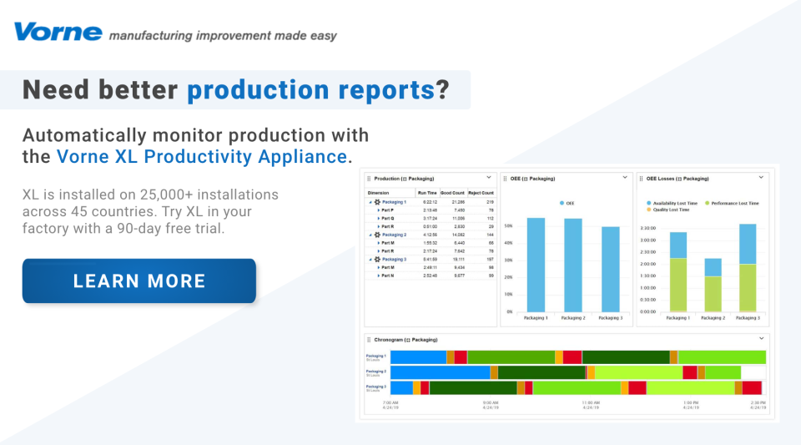Screen dimensions: 801x445
Task: Open the Production panel dropdown menu
Action: (488, 177)
